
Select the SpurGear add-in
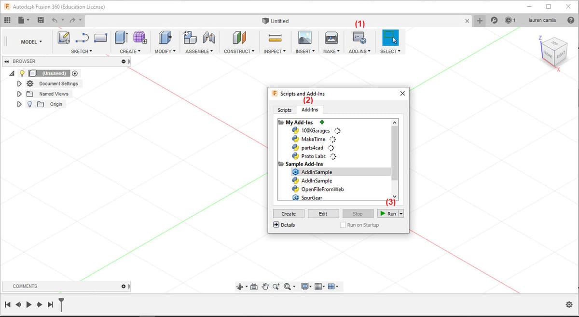click(312, 198)
